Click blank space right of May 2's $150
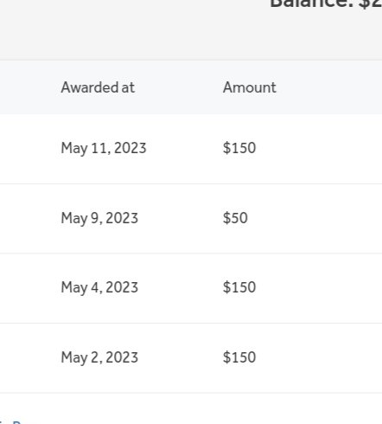Screen dimensions: 382x424 click(318, 357)
